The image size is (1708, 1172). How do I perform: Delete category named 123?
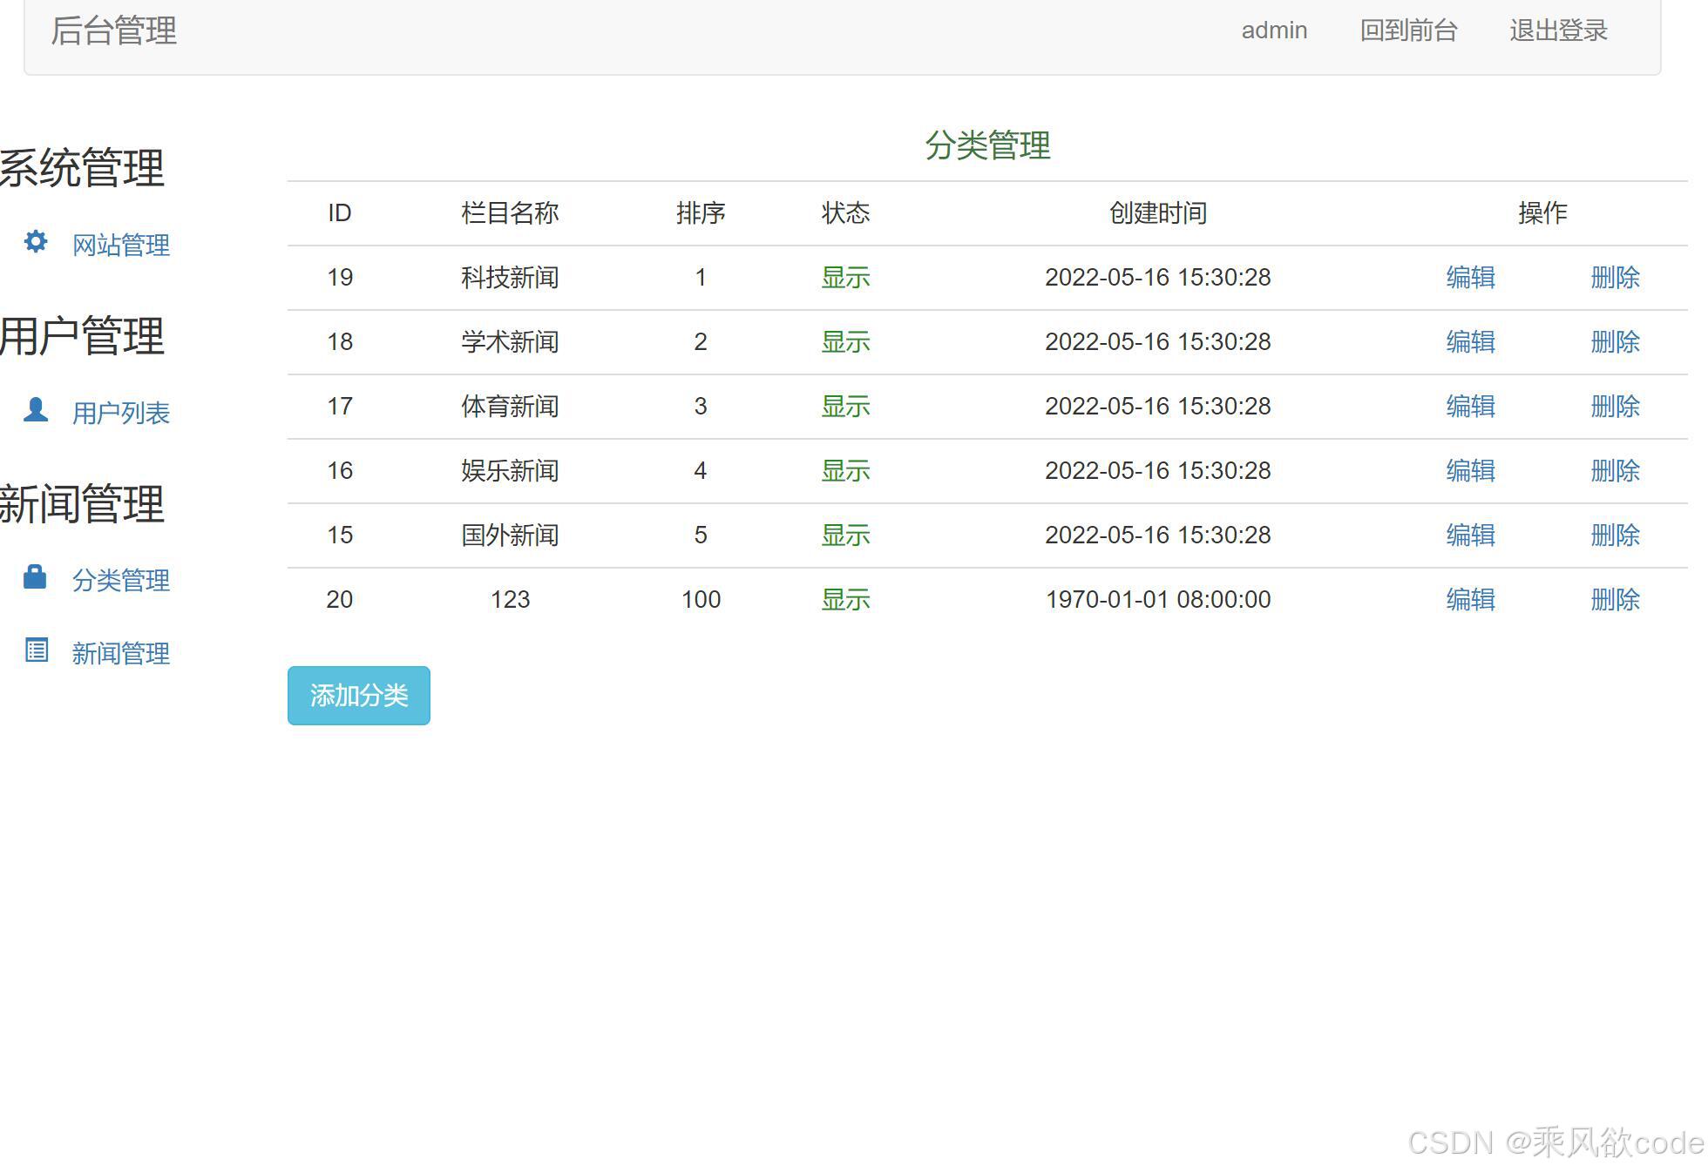tap(1615, 600)
